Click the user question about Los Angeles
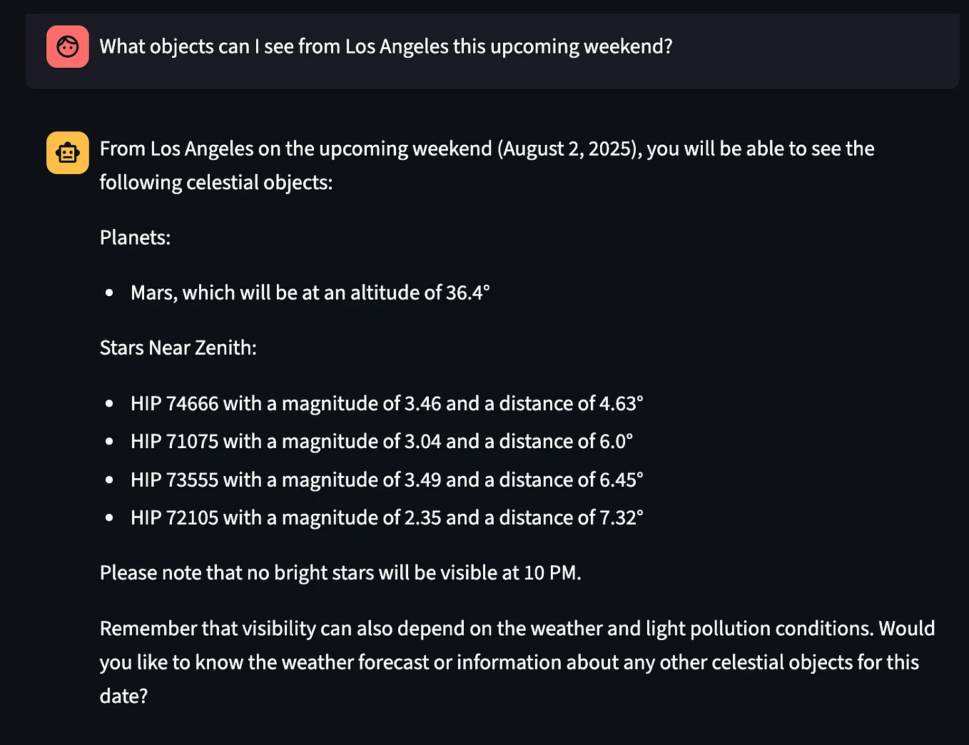Screen dimensions: 969x745 pyautogui.click(x=385, y=47)
